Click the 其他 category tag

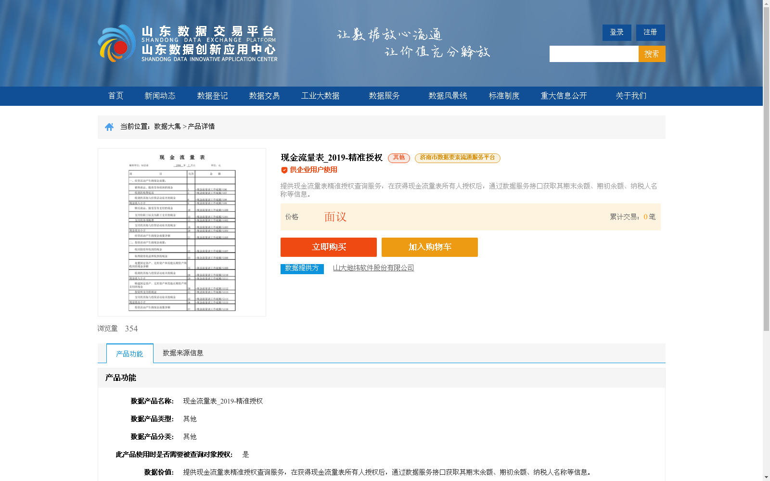[x=399, y=158]
